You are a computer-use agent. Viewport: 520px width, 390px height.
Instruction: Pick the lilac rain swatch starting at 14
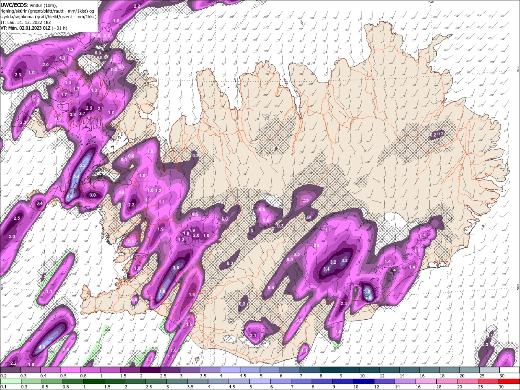click(405, 381)
